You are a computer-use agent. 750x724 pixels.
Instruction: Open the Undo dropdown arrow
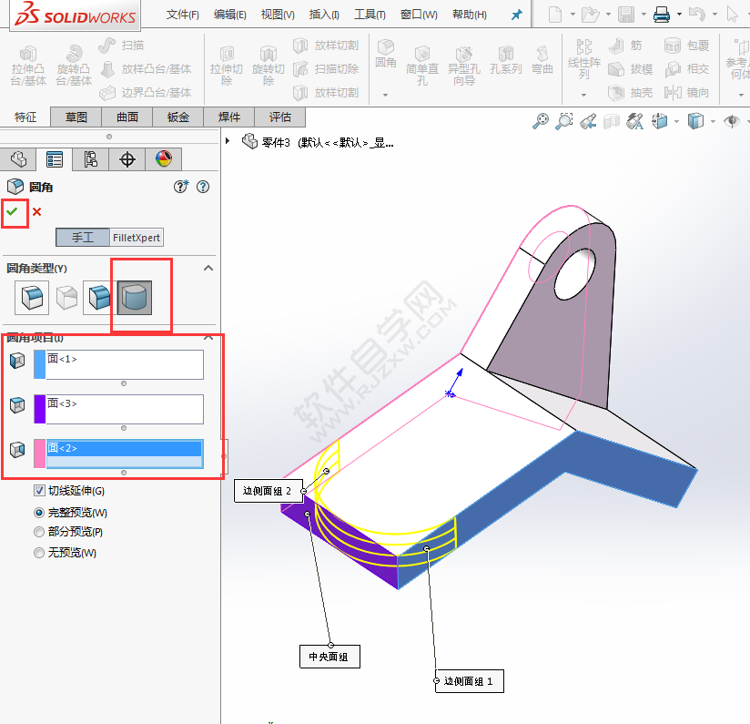[x=715, y=15]
